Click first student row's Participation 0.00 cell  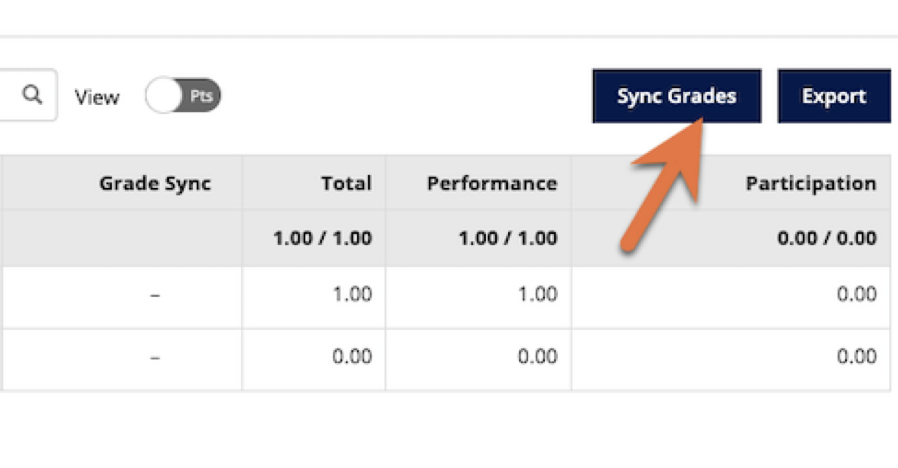point(856,294)
